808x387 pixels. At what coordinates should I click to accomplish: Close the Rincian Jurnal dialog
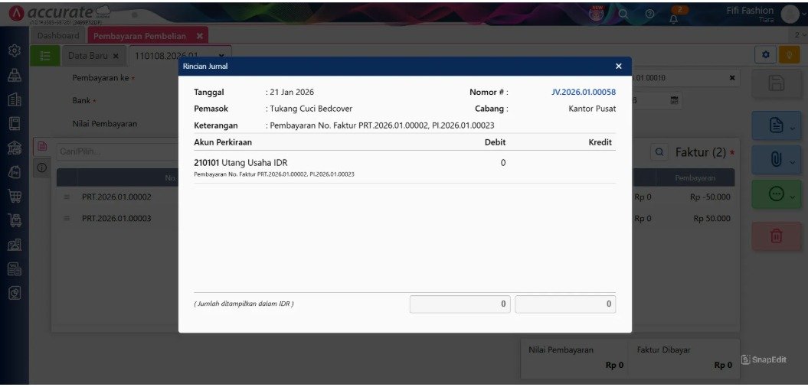618,67
